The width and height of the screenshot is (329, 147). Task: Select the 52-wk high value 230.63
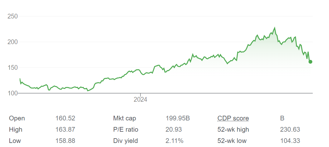tap(290, 129)
